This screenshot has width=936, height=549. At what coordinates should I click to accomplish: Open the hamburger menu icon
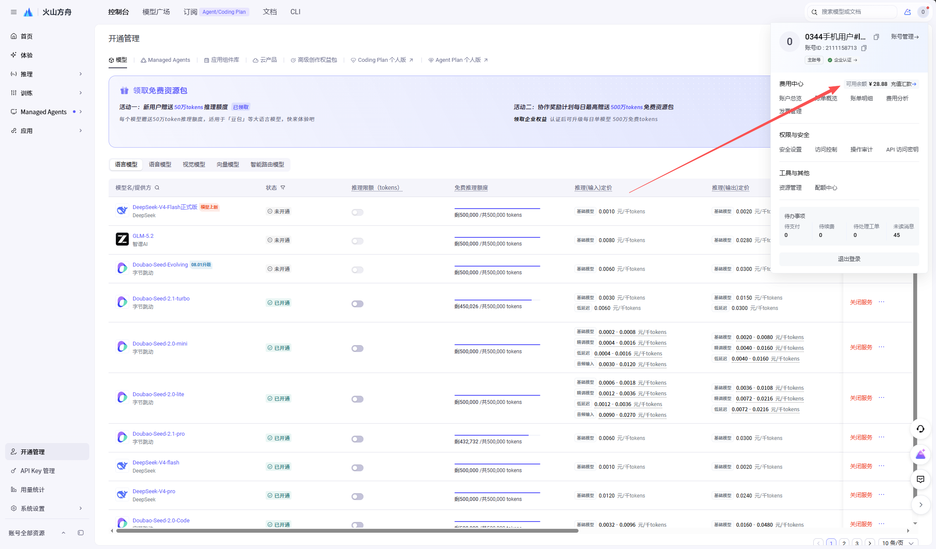pos(14,12)
